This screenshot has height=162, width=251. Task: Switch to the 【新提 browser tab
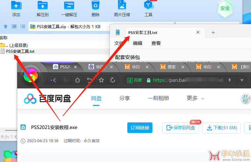coord(241,67)
